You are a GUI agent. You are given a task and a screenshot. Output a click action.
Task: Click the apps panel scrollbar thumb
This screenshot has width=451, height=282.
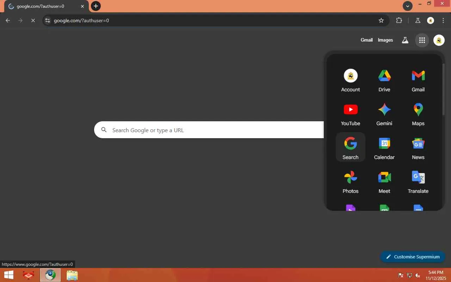coord(444,89)
